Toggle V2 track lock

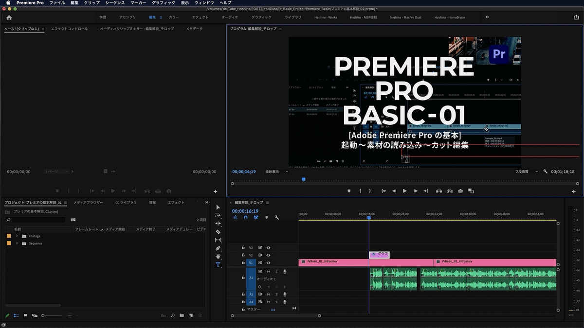tap(243, 255)
